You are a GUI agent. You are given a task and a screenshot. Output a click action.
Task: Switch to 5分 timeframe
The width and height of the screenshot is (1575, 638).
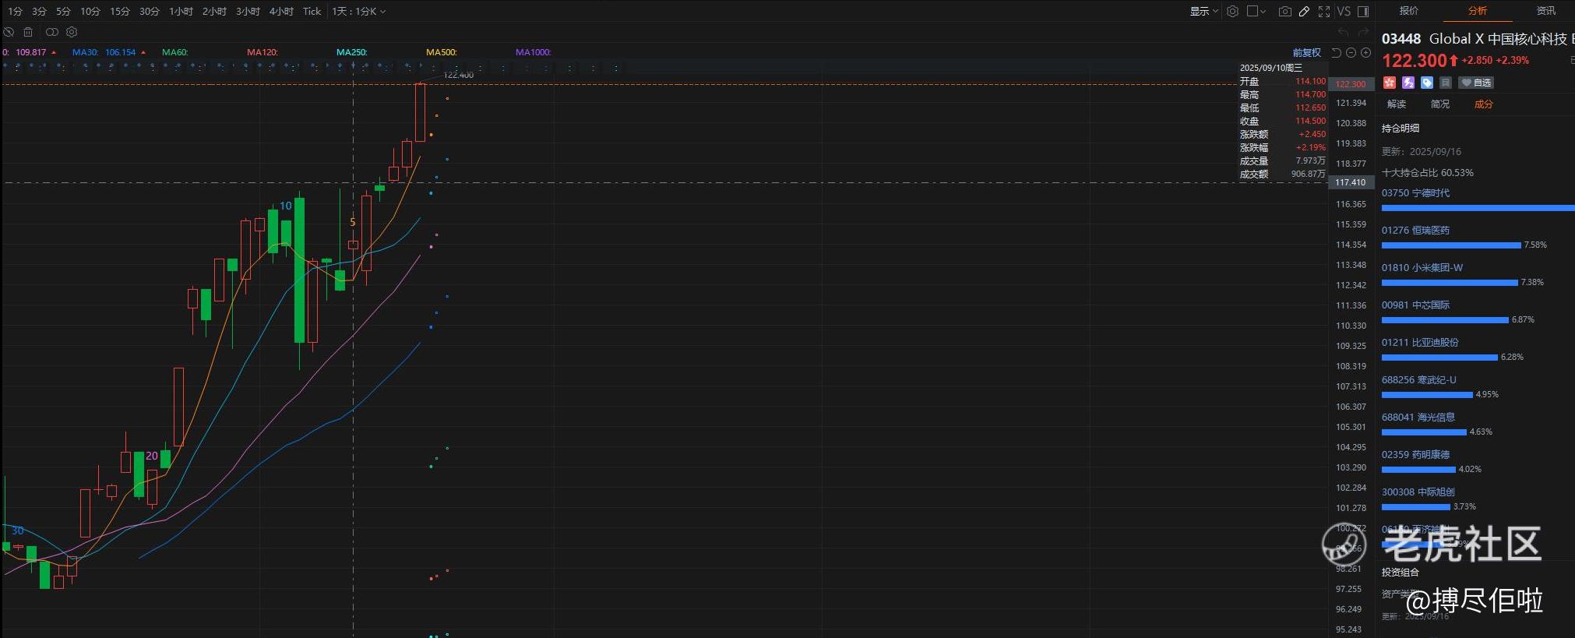[x=64, y=11]
